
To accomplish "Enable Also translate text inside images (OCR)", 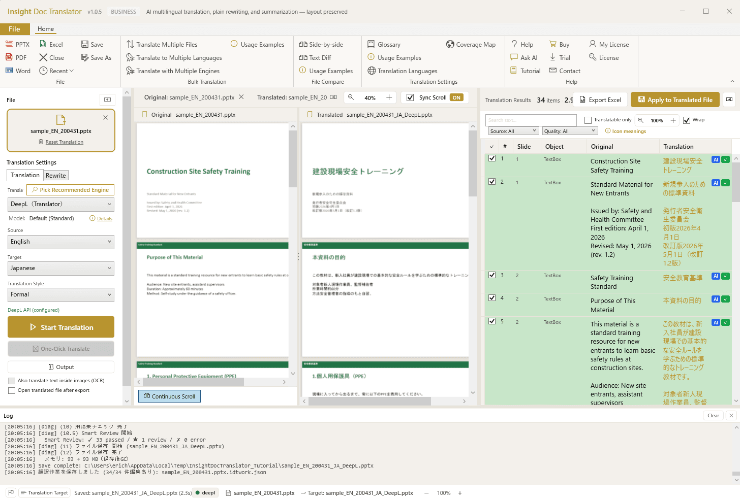I will [x=12, y=381].
